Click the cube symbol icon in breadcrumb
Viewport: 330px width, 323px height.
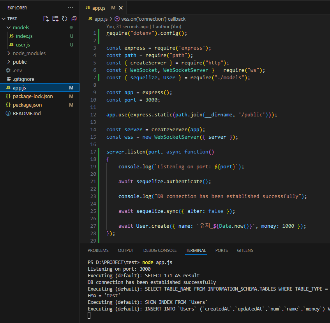click(x=117, y=19)
